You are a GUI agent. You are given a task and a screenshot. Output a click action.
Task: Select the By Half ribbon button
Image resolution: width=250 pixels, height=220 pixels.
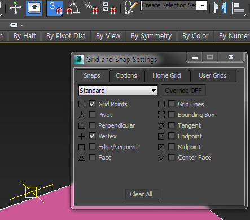[x=24, y=36]
